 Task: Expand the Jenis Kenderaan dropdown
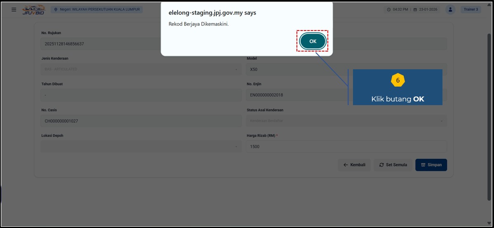click(x=141, y=69)
